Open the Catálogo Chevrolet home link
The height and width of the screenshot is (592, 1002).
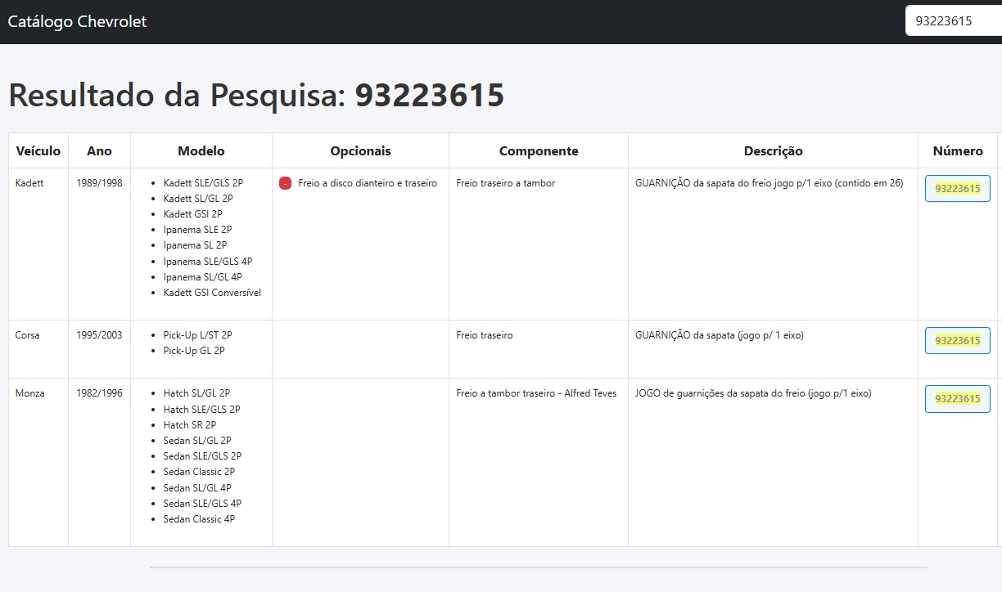pos(77,22)
